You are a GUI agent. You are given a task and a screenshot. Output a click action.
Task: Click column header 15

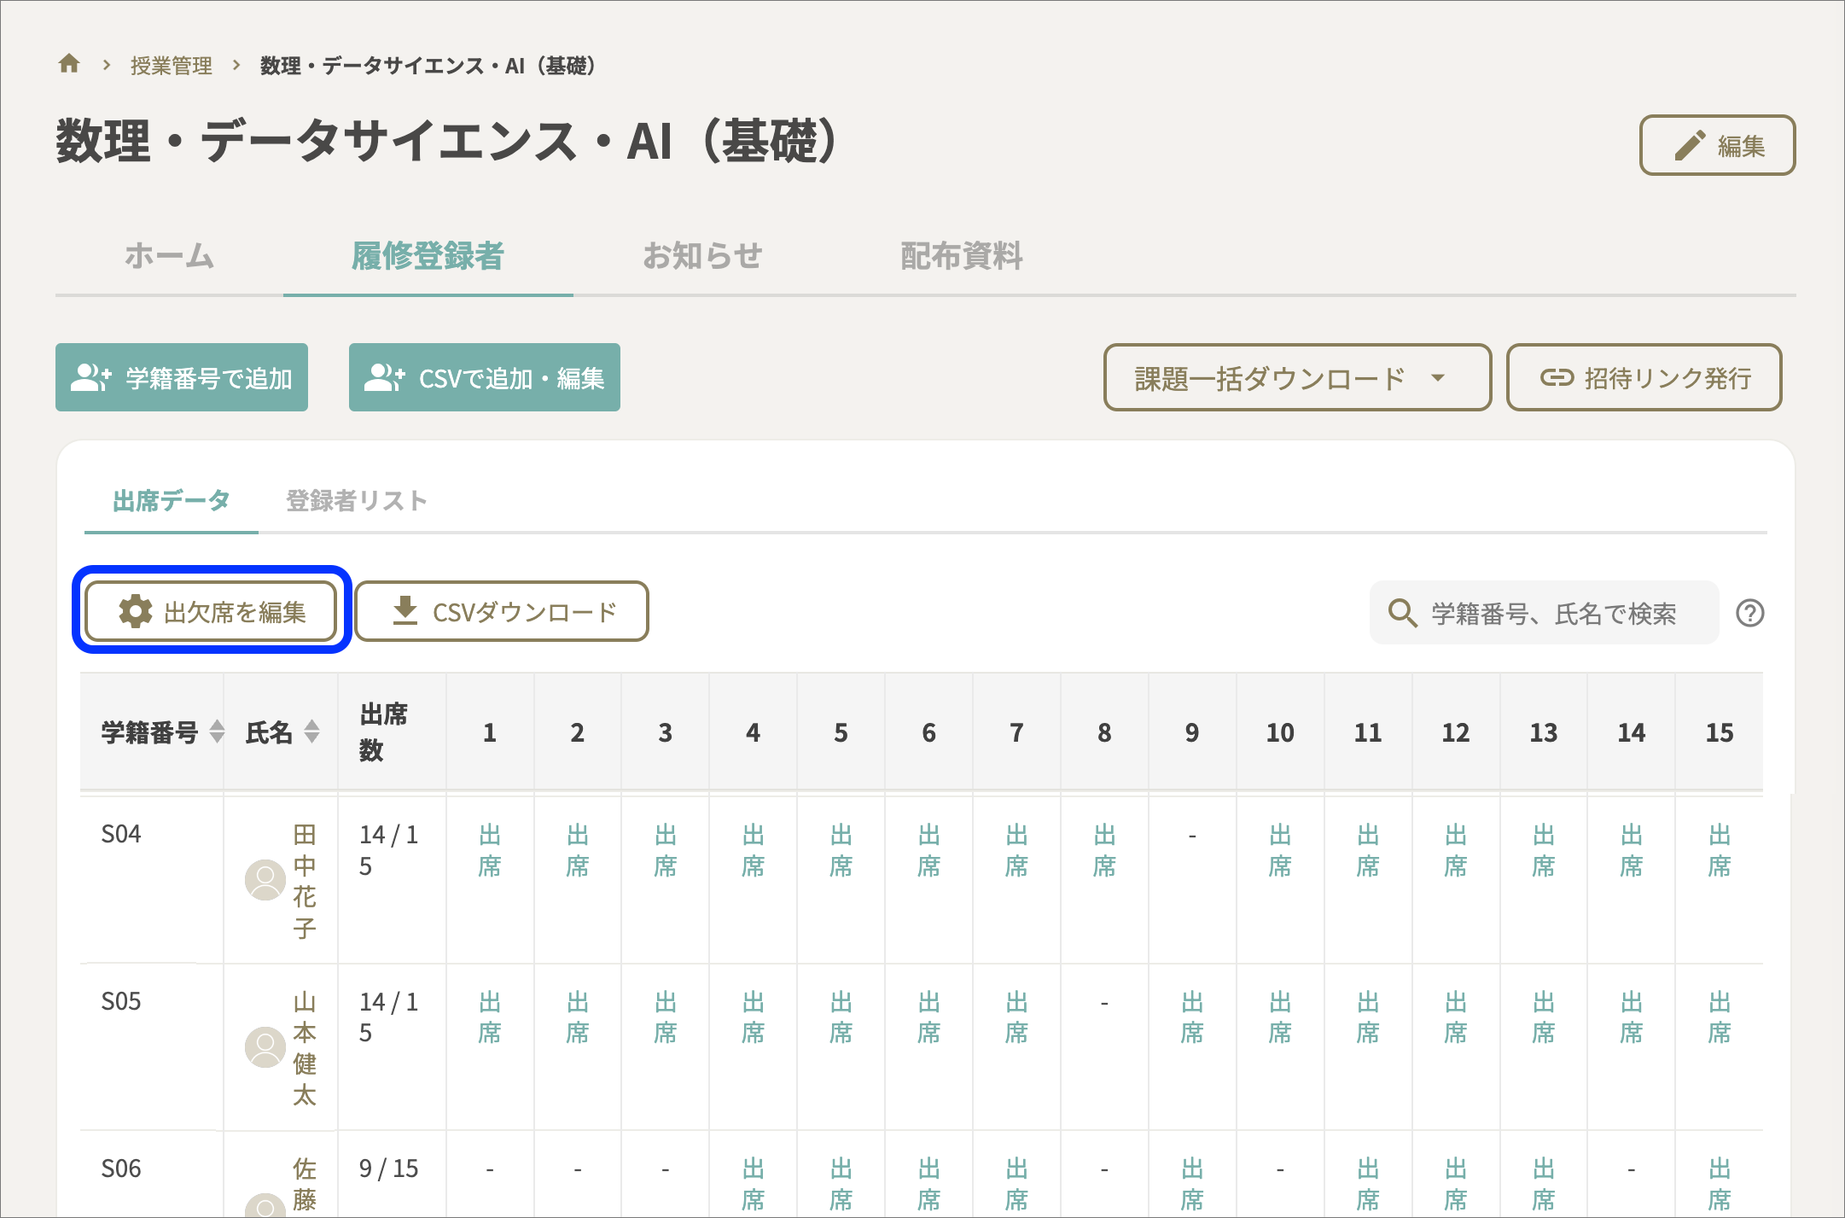click(1720, 732)
